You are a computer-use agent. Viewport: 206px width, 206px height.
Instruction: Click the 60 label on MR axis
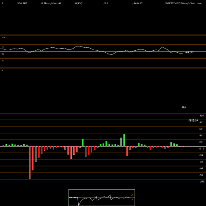(x=201, y=129)
